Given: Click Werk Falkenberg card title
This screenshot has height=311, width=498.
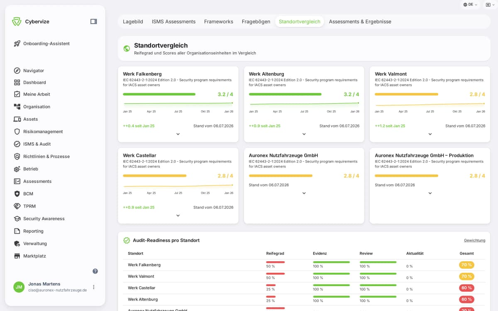Looking at the screenshot, I should [142, 74].
